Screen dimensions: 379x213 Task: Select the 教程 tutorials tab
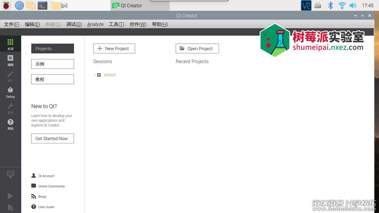pyautogui.click(x=52, y=79)
